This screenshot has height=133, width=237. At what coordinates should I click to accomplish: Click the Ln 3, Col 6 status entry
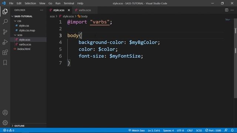154,130
